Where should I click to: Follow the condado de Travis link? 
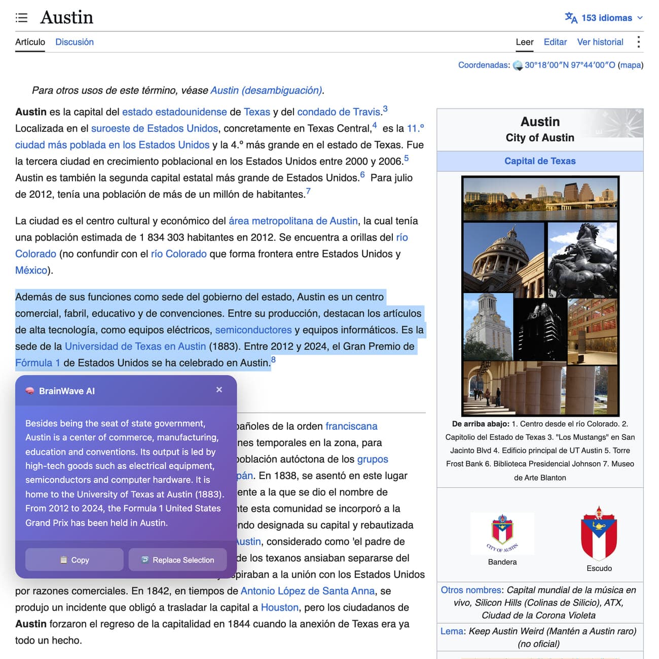pos(339,112)
